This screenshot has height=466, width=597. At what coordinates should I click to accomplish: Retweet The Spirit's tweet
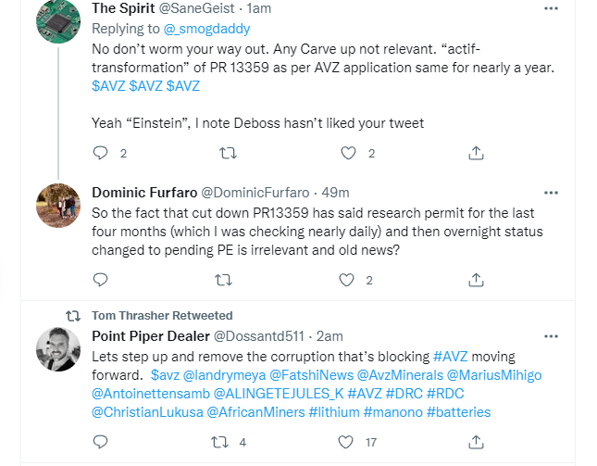pos(225,153)
